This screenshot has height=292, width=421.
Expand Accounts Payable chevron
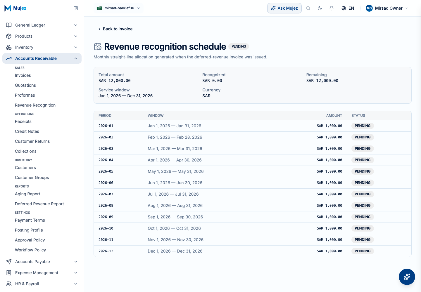[x=76, y=262]
